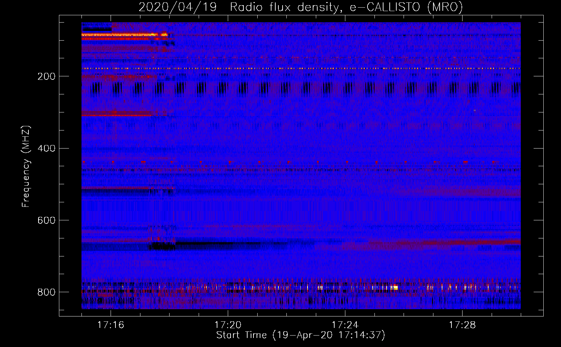Click the 17:16 time tick label
Screen dimensions: 561x347
pyautogui.click(x=111, y=325)
